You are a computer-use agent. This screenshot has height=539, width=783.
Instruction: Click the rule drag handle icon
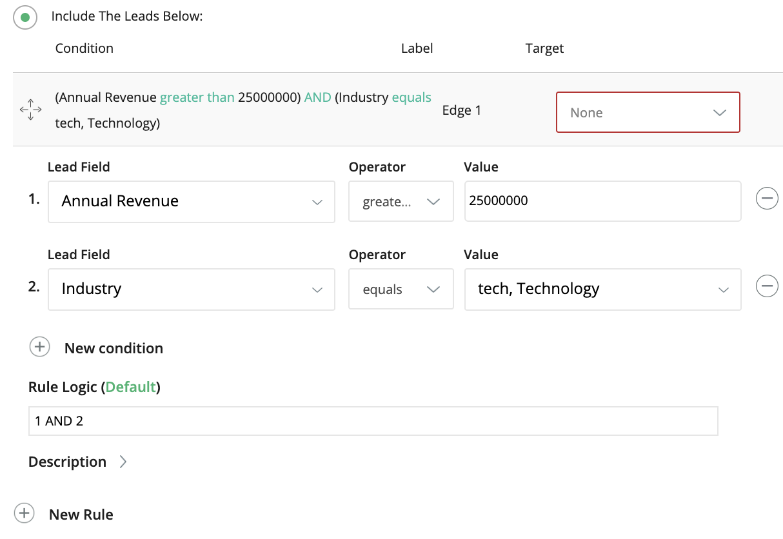tap(31, 110)
